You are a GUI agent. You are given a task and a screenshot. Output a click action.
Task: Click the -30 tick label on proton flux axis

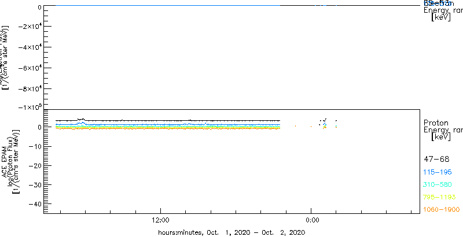[34, 185]
